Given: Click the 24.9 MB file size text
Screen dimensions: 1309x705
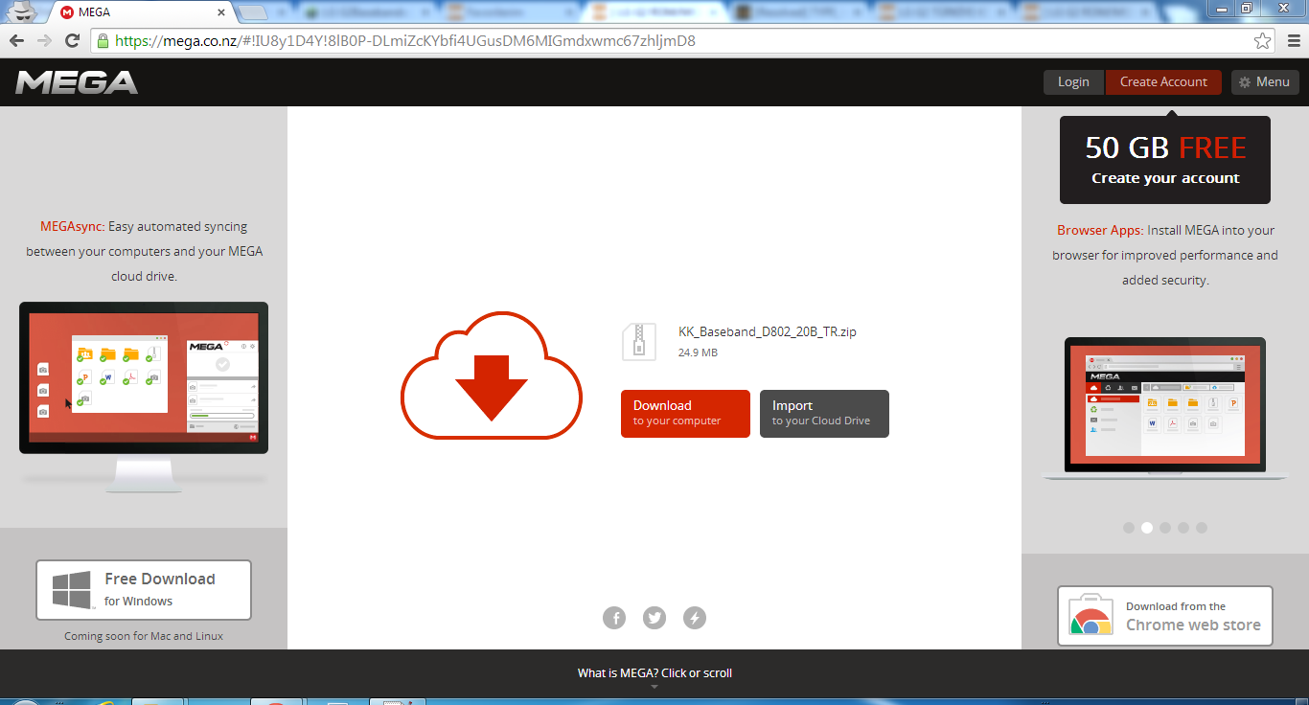Looking at the screenshot, I should [x=698, y=352].
